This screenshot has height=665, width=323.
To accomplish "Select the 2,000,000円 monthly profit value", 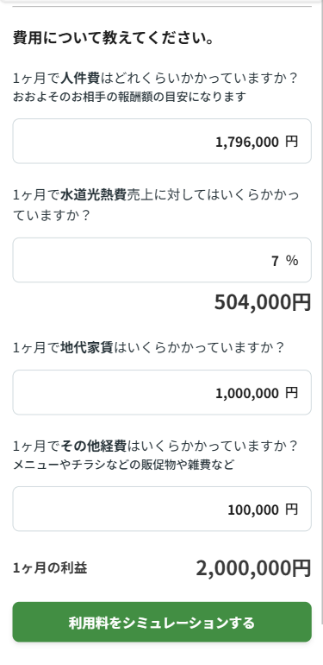I will tap(254, 568).
